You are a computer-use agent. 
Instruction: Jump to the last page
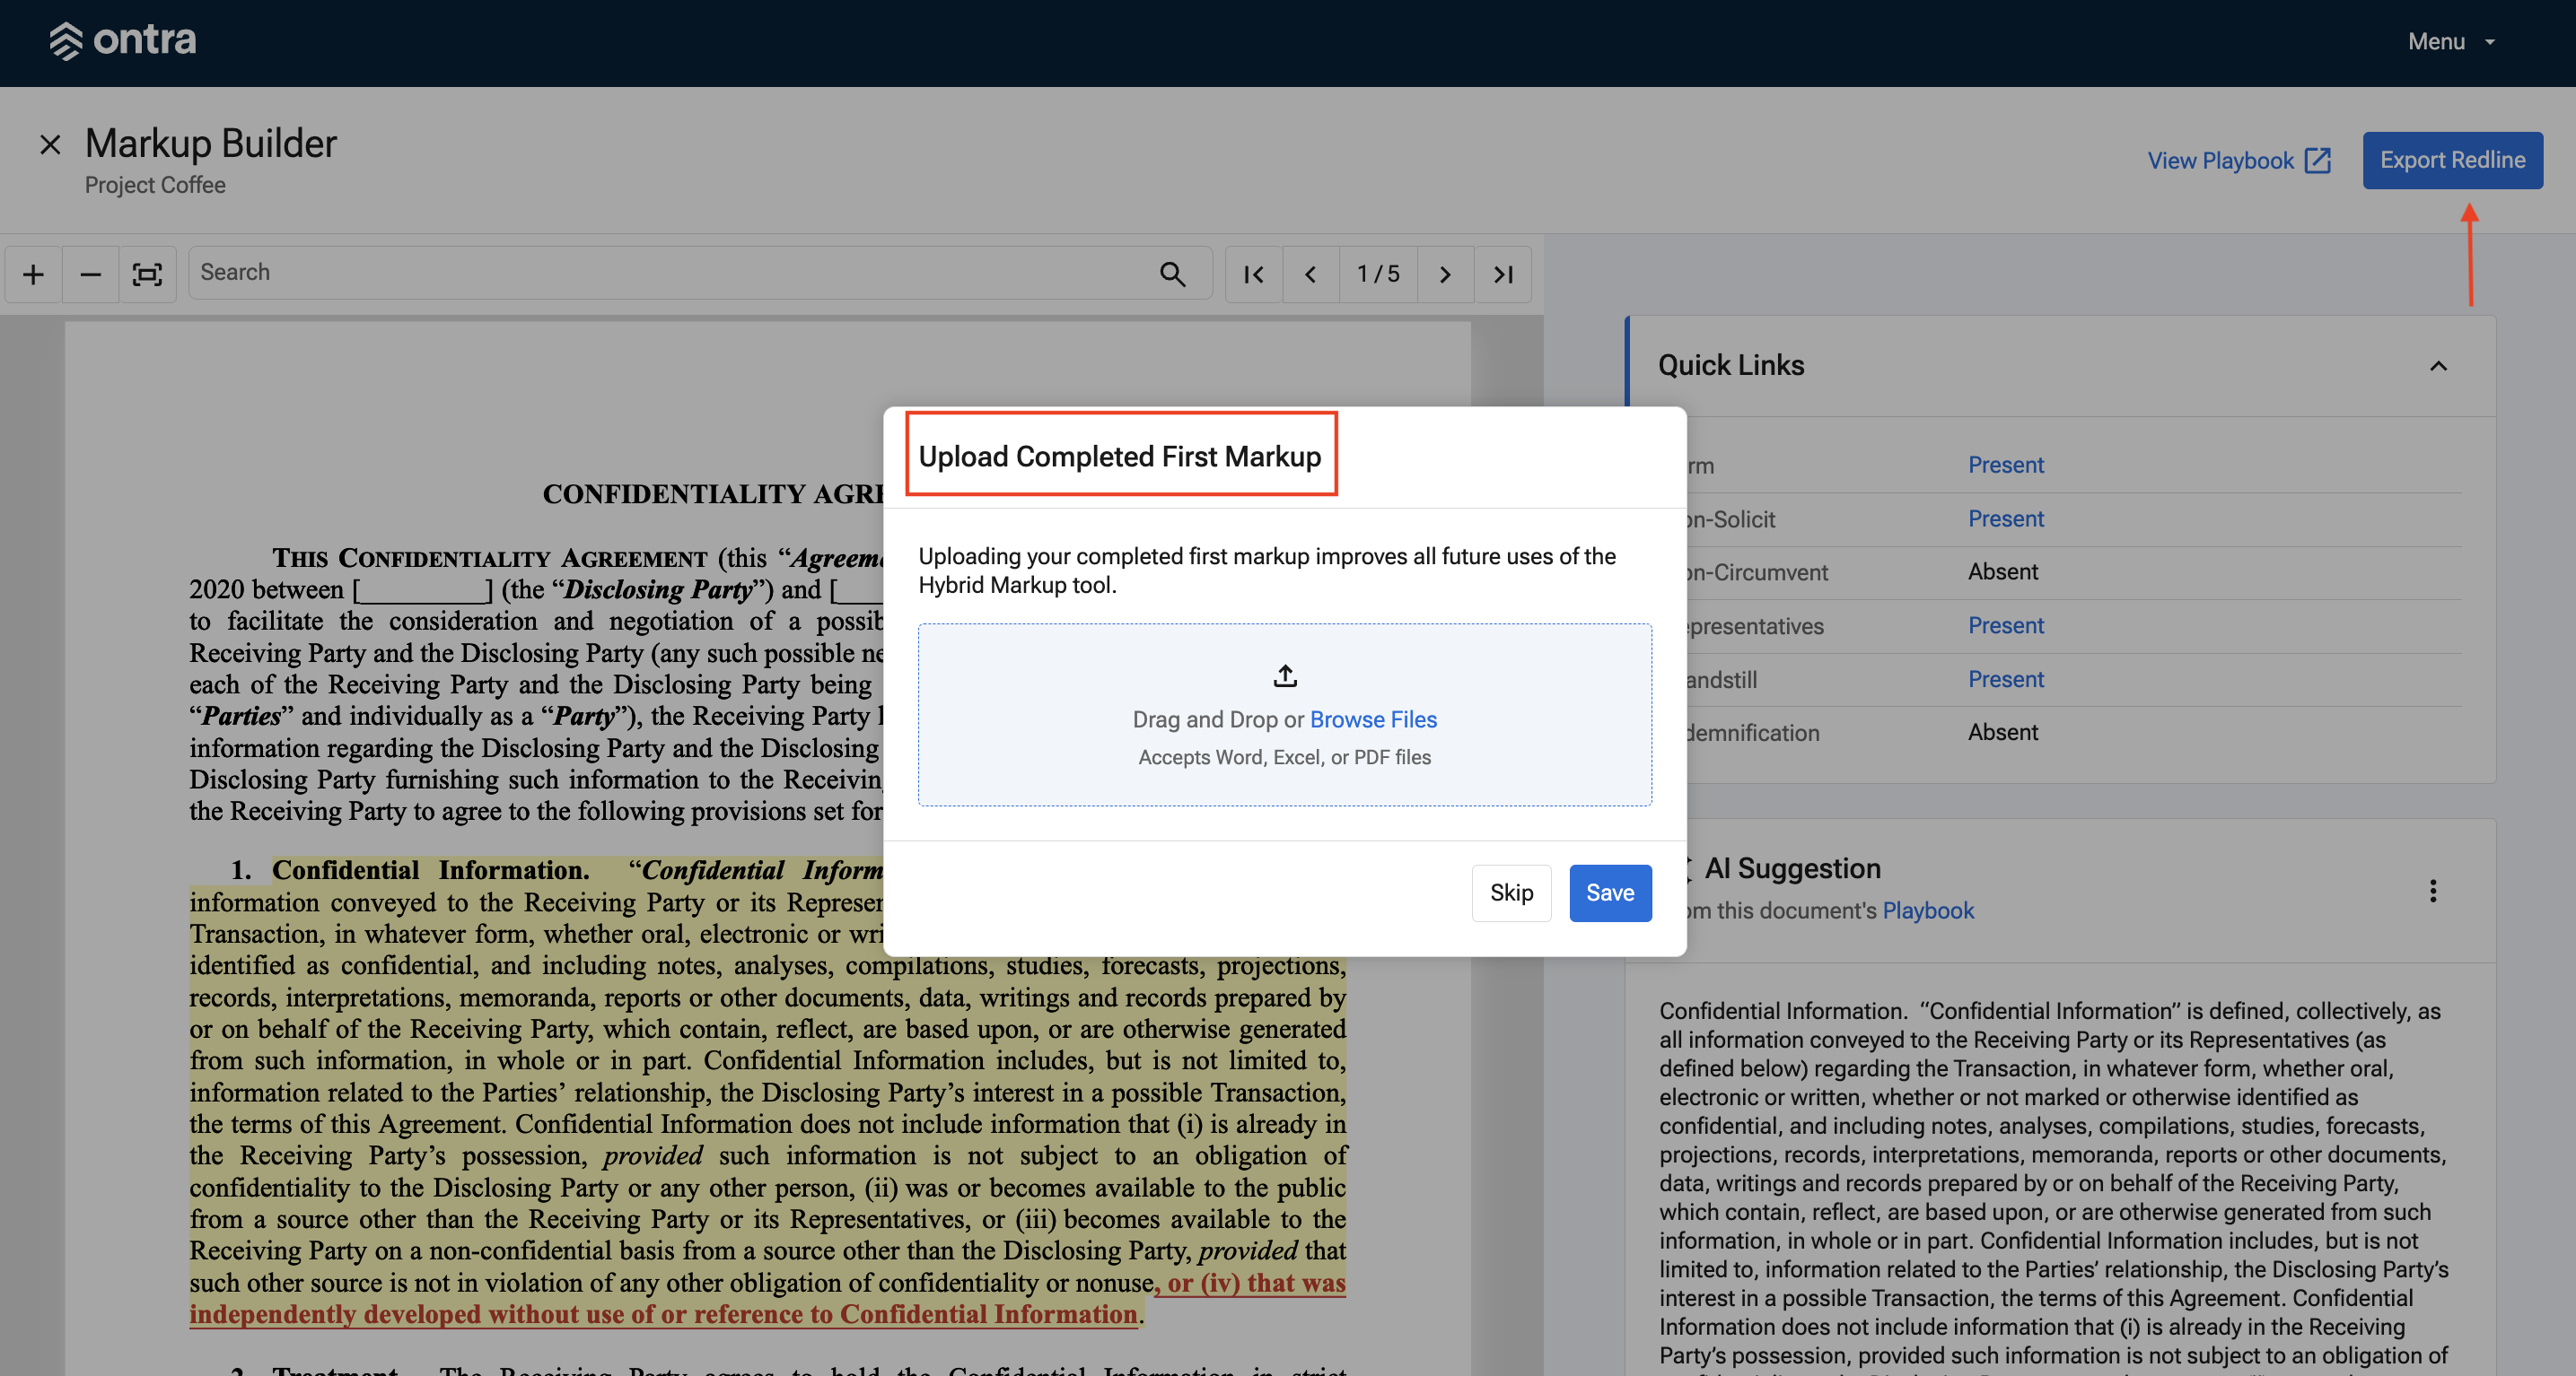pyautogui.click(x=1503, y=274)
